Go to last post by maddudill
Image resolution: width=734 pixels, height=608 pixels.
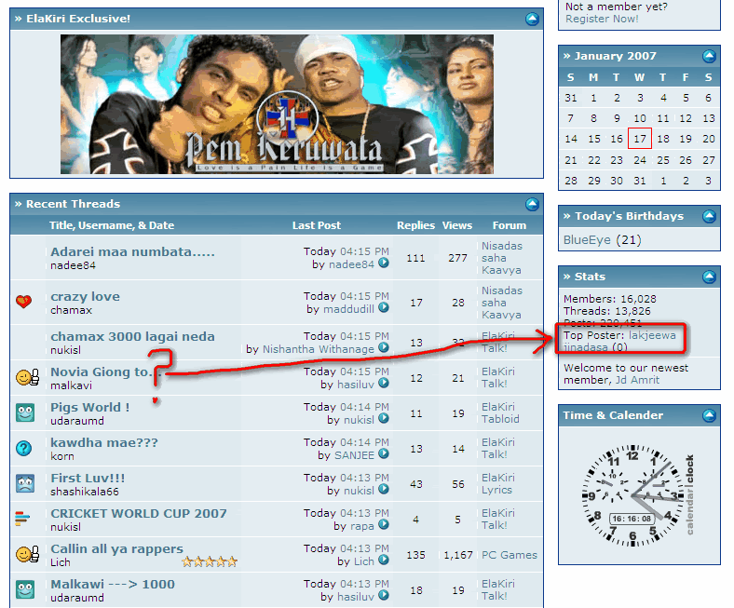tap(384, 308)
